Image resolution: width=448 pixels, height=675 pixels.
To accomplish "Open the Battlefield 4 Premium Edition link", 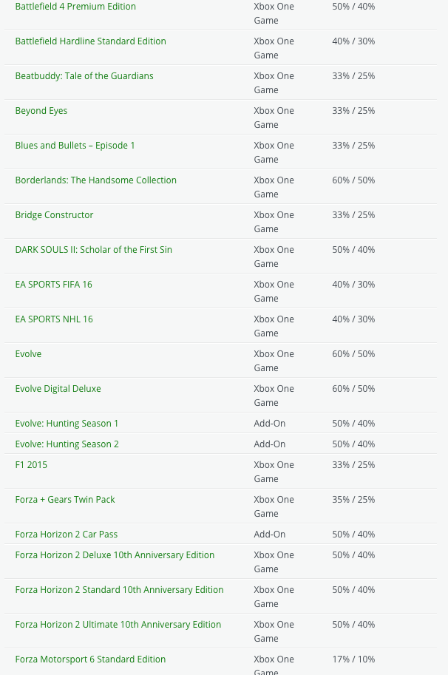I will pyautogui.click(x=75, y=7).
